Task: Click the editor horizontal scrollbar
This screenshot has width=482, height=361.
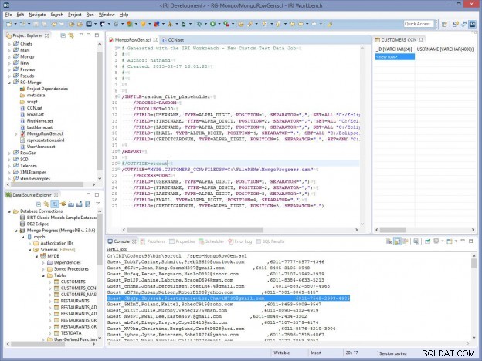Action: 195,230
